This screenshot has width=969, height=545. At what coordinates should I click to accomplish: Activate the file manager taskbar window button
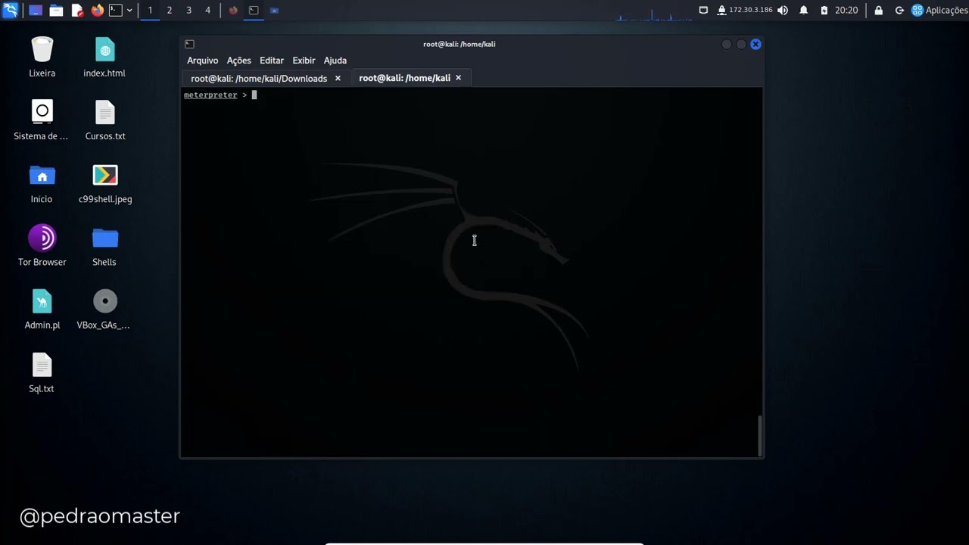click(274, 11)
